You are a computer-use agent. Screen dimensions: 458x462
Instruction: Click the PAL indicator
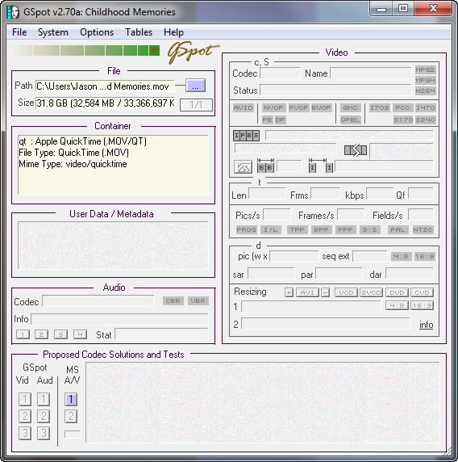tap(398, 229)
